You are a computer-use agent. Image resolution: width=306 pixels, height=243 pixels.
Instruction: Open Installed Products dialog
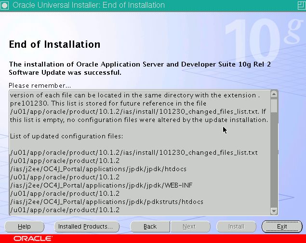click(87, 227)
